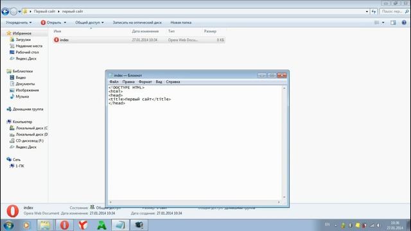This screenshot has height=231, width=411.
Task: Click the change view icon in Explorer
Action: point(377,22)
